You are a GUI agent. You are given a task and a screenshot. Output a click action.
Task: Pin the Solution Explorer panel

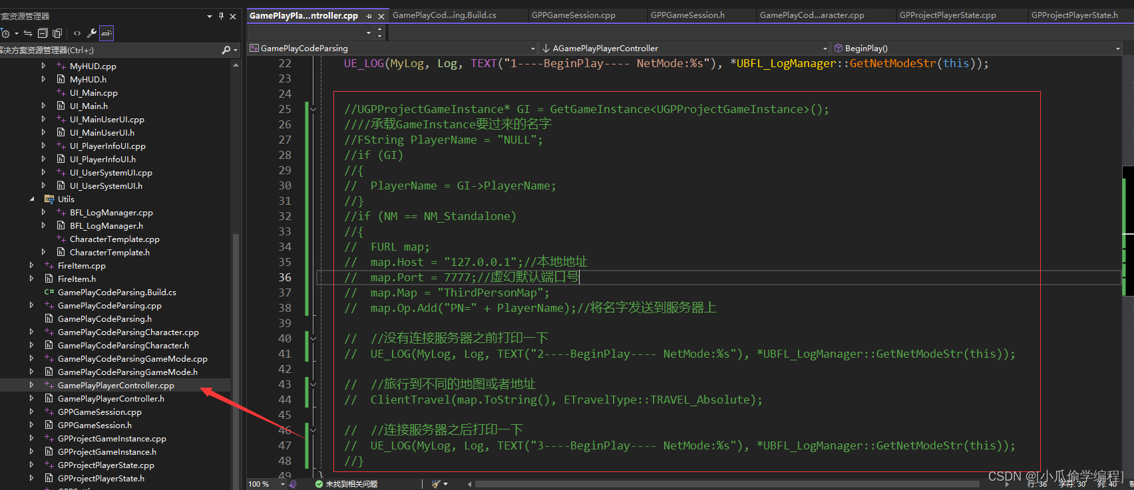[221, 16]
